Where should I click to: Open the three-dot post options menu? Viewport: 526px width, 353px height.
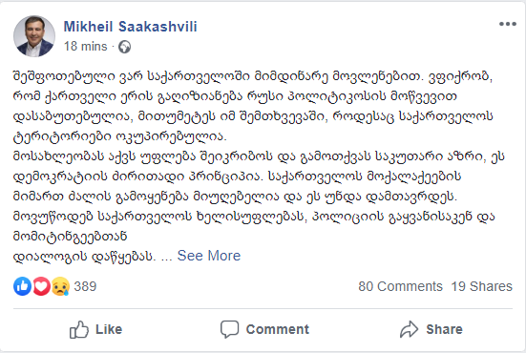point(508,24)
